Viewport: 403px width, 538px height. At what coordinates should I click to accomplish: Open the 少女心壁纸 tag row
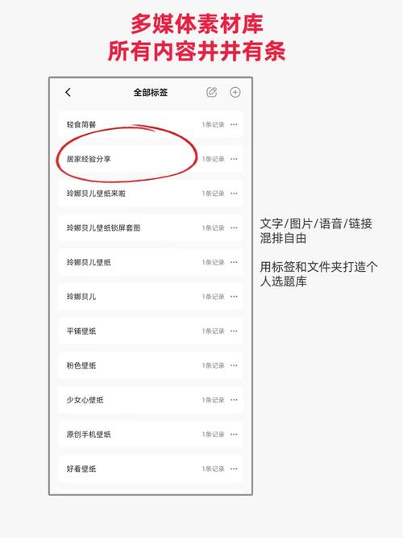click(x=151, y=400)
